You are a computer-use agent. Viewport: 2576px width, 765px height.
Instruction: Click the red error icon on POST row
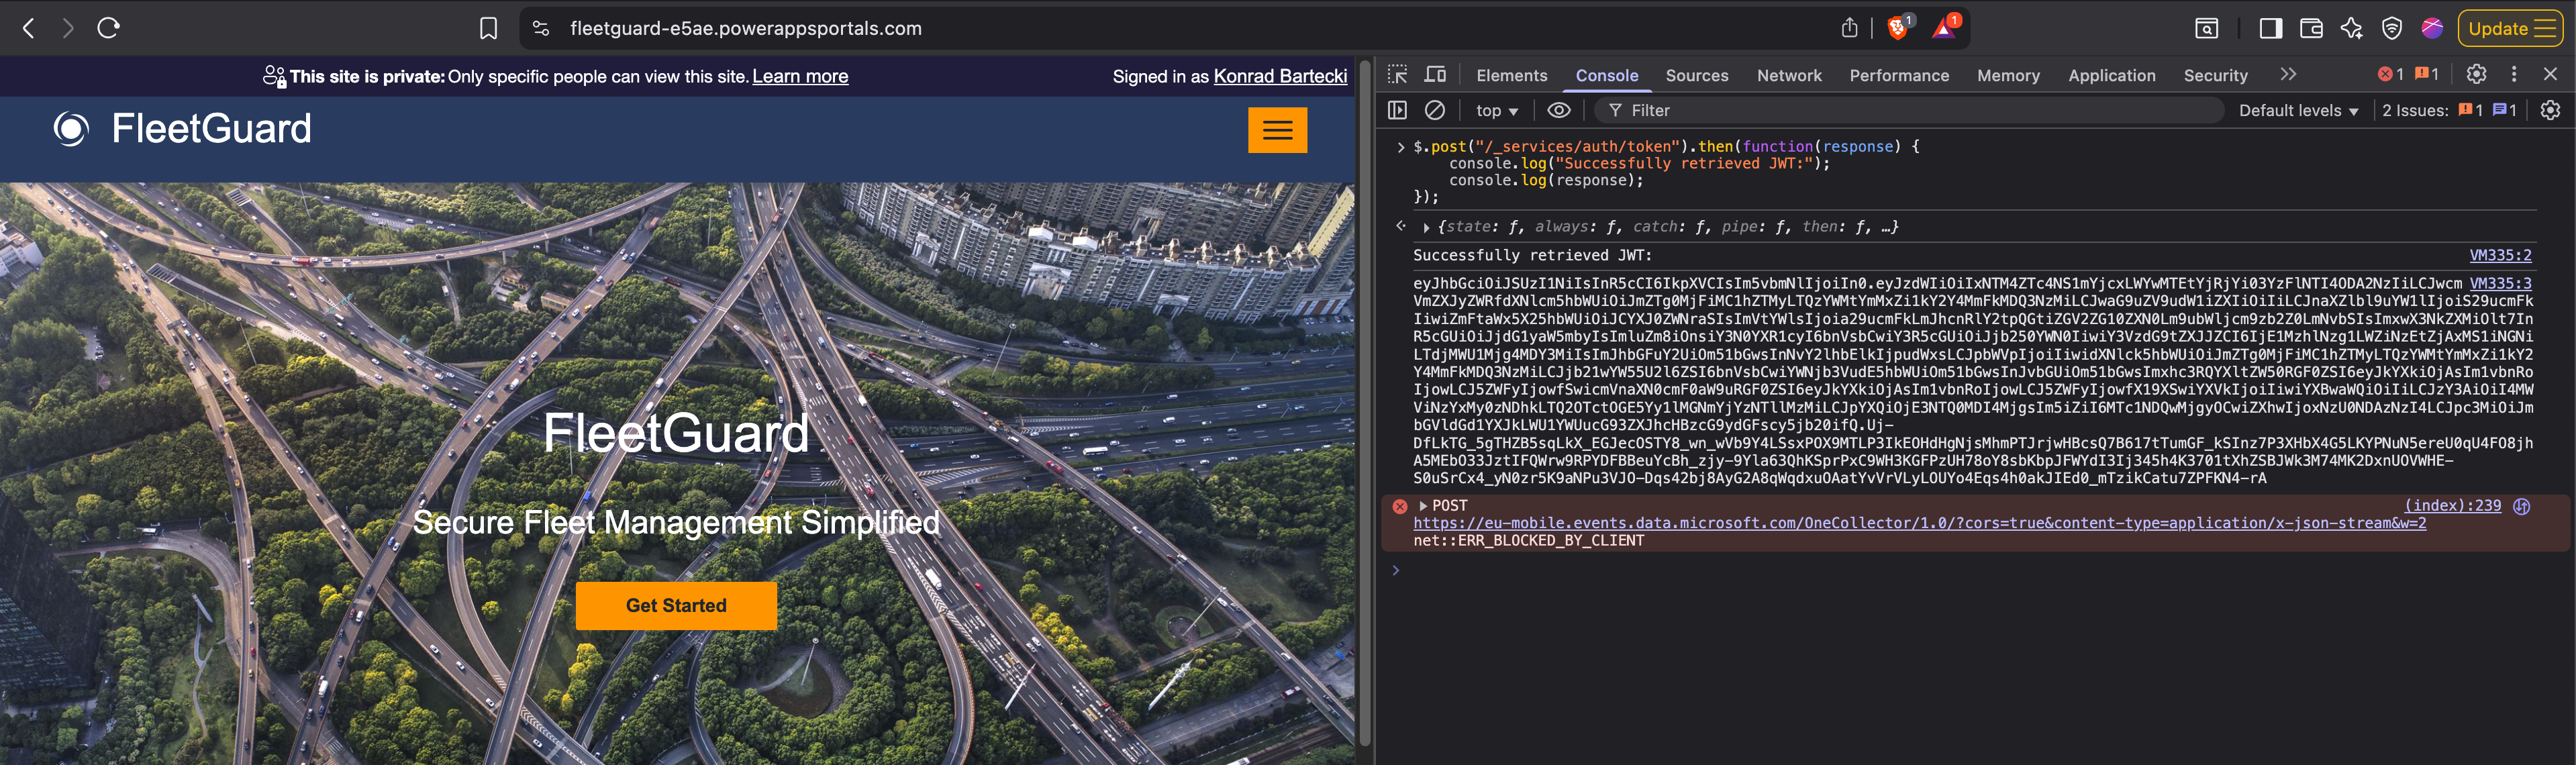[x=1400, y=507]
